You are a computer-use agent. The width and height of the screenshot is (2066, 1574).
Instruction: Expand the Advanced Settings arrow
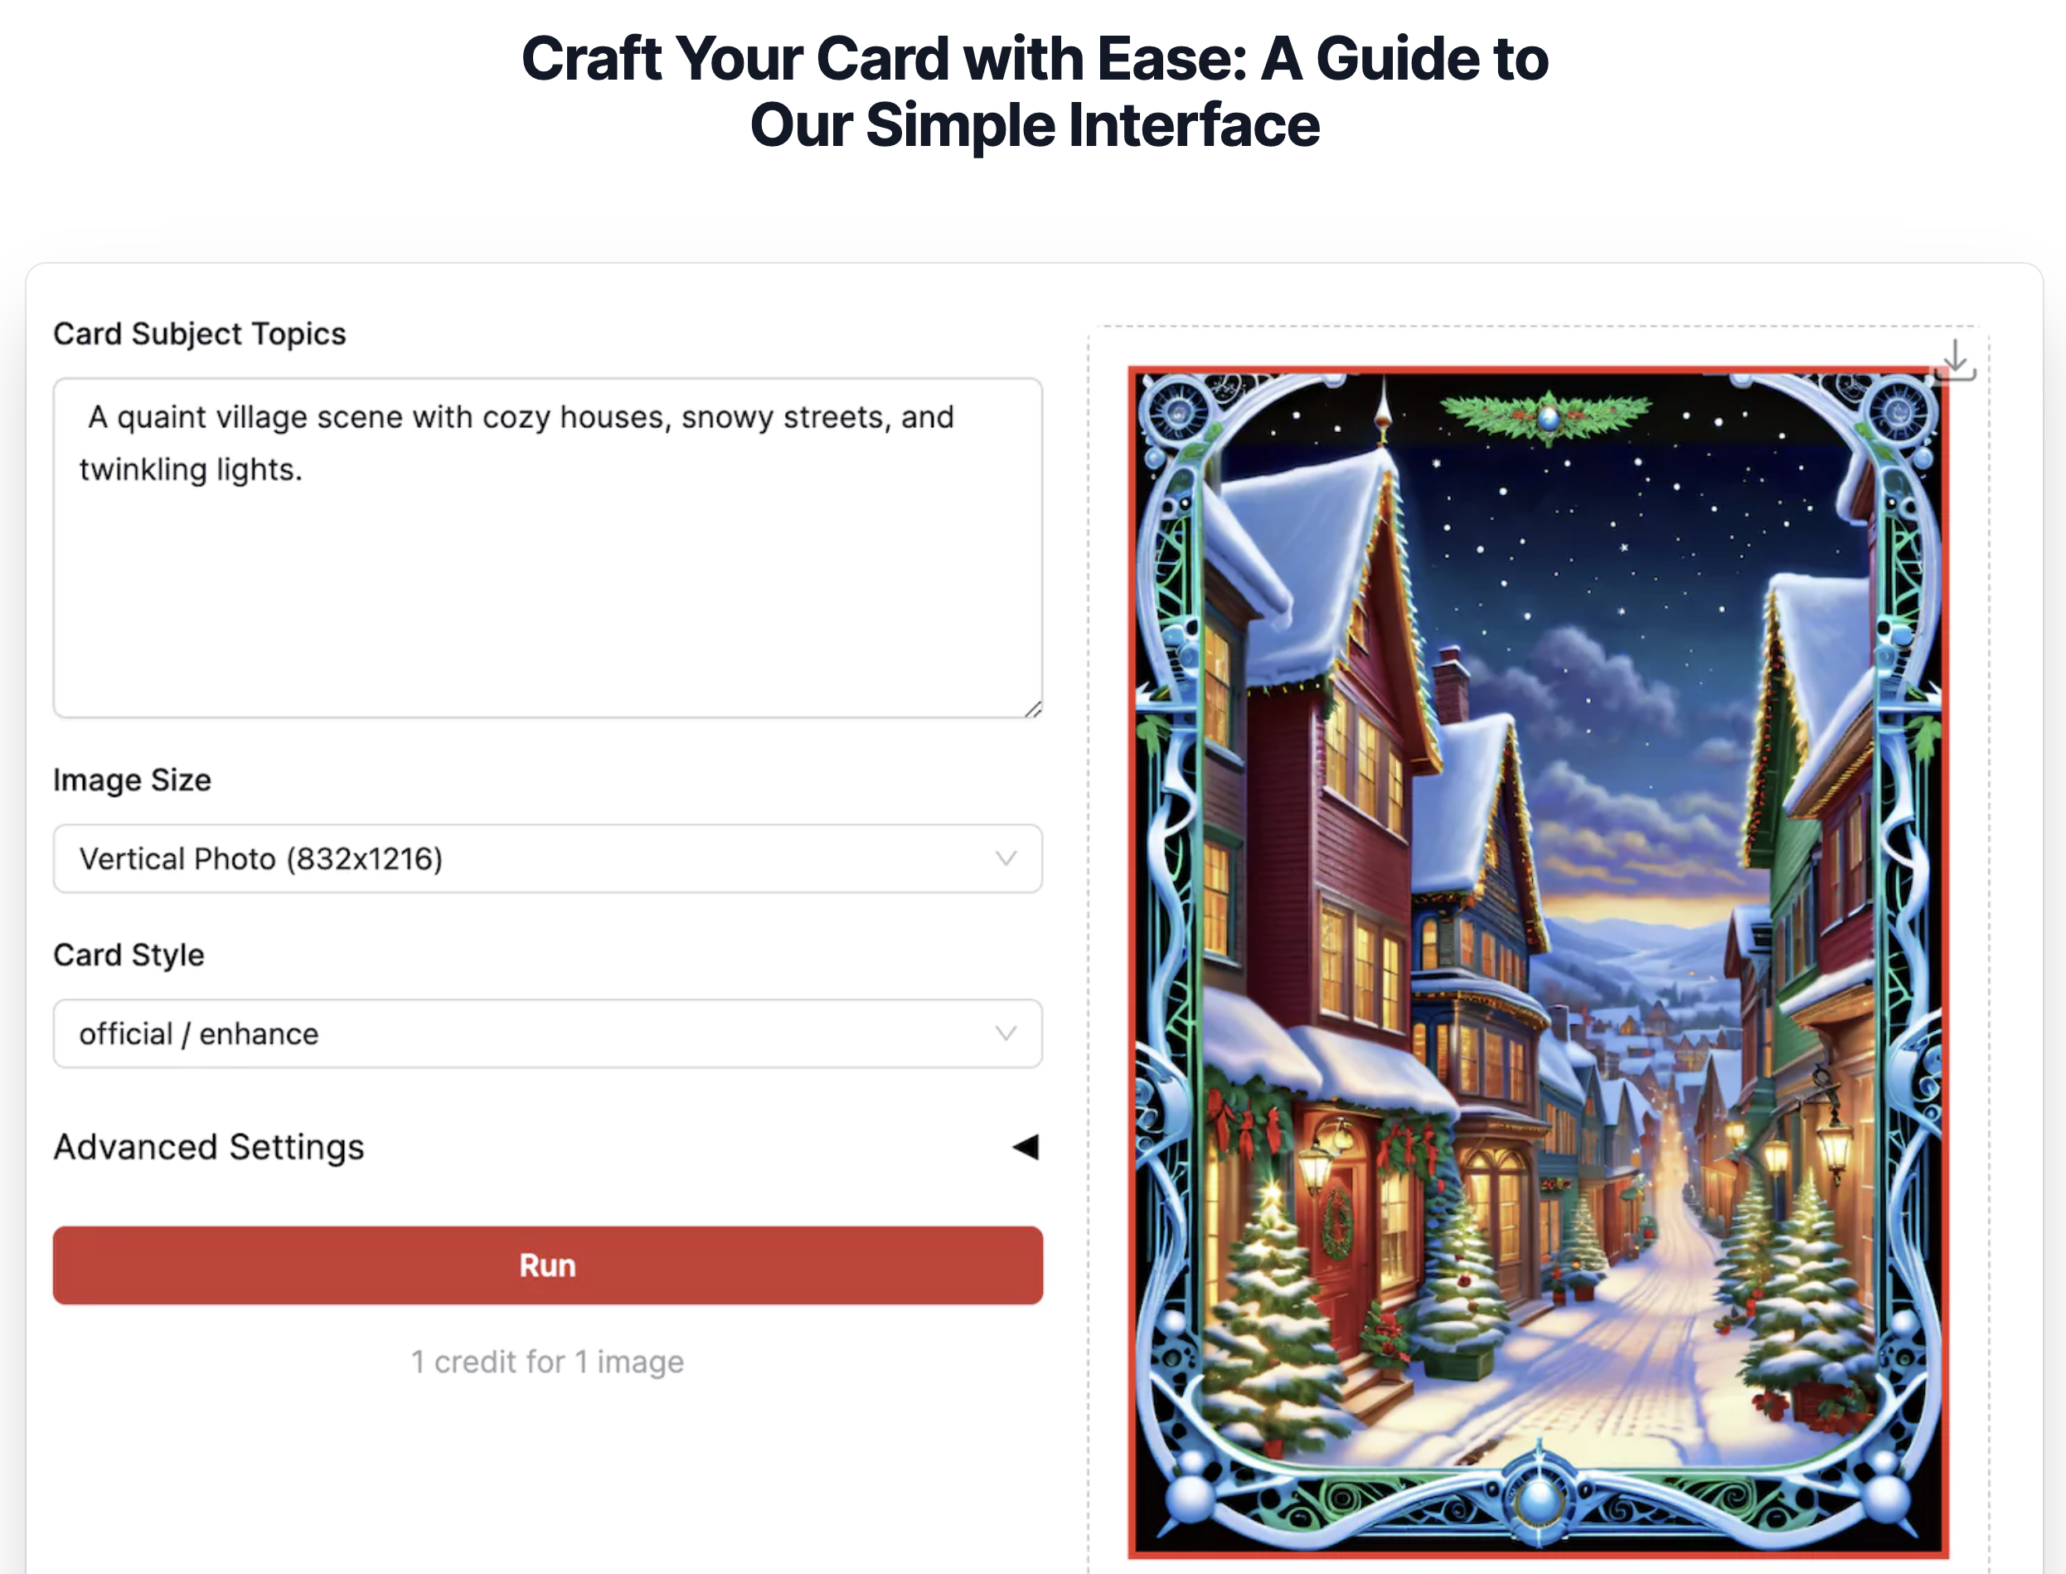tap(1026, 1147)
